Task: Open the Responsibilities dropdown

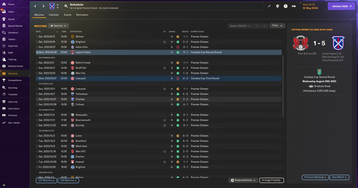Action: click(x=243, y=180)
